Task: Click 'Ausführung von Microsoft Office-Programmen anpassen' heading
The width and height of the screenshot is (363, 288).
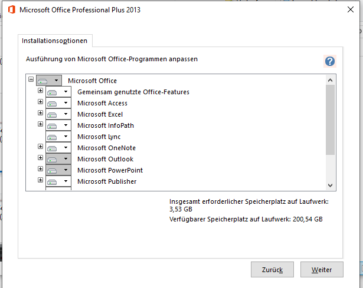Action: (112, 59)
